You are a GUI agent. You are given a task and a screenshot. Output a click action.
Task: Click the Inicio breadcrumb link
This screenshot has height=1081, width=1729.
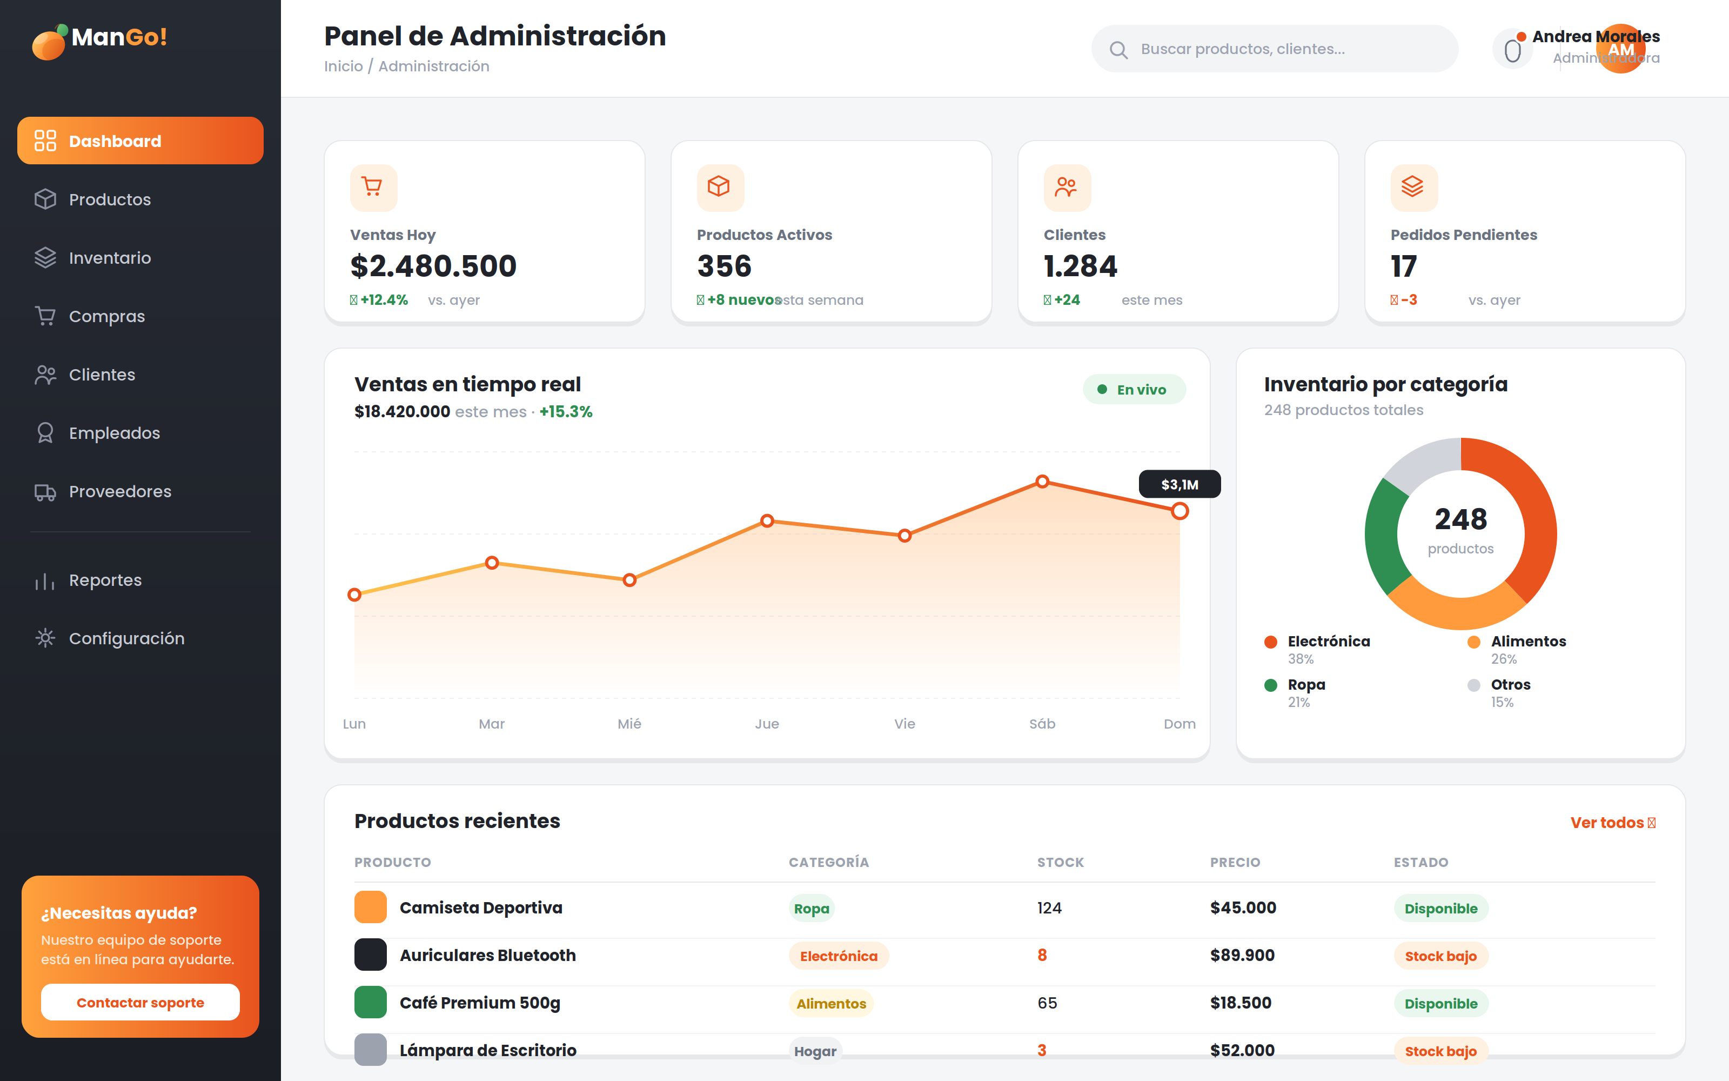(344, 66)
